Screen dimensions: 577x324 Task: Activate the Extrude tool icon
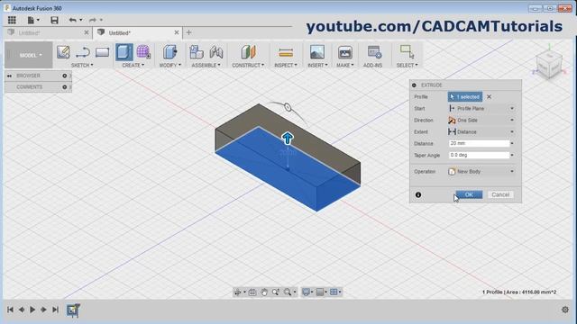[124, 52]
